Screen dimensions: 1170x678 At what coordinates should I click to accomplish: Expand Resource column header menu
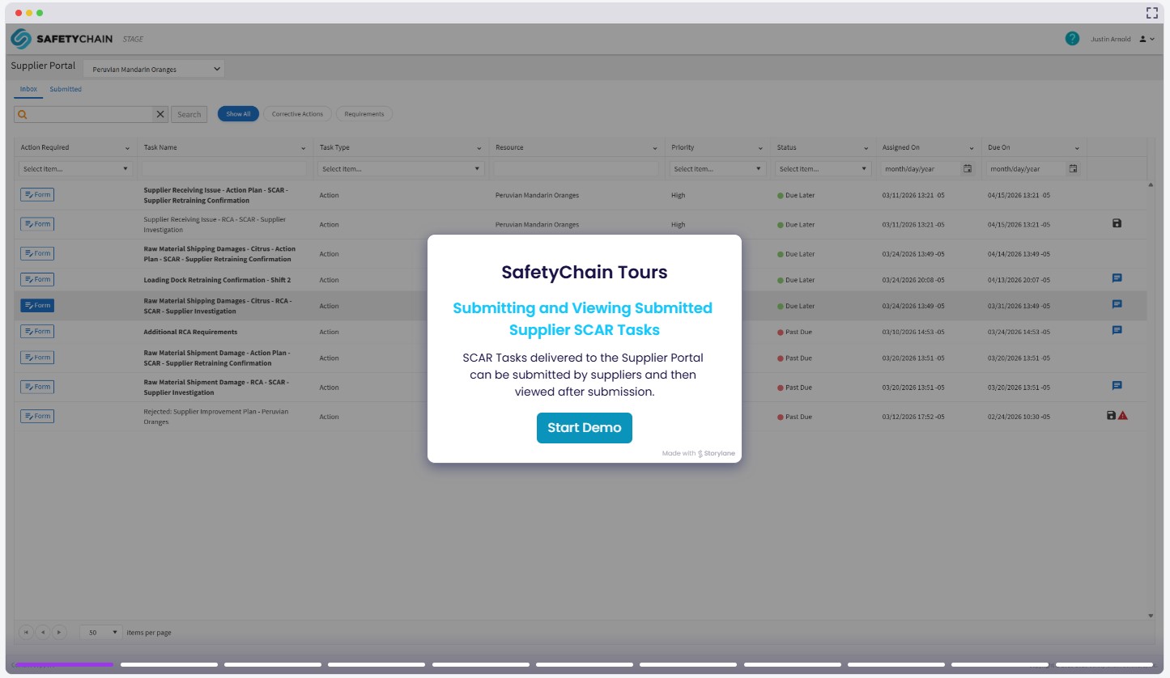pyautogui.click(x=655, y=148)
